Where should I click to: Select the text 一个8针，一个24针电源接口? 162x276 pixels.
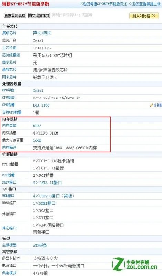59,266
